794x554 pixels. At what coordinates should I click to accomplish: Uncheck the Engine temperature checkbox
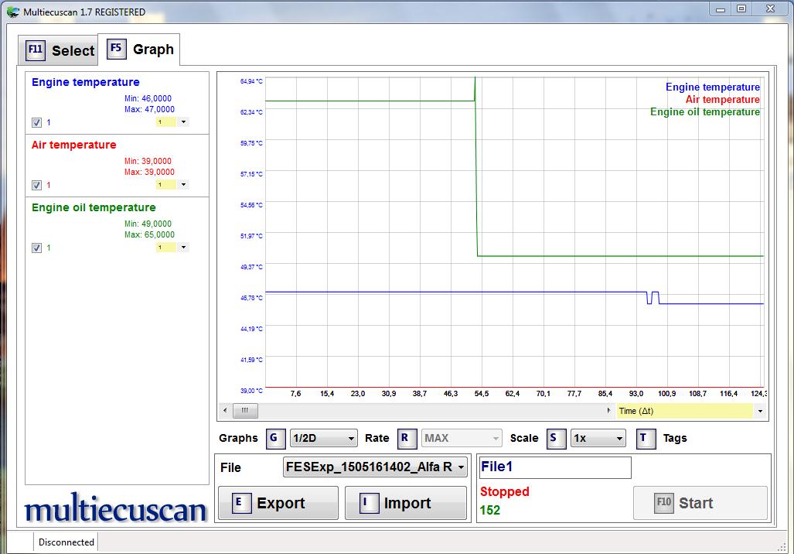(x=36, y=122)
